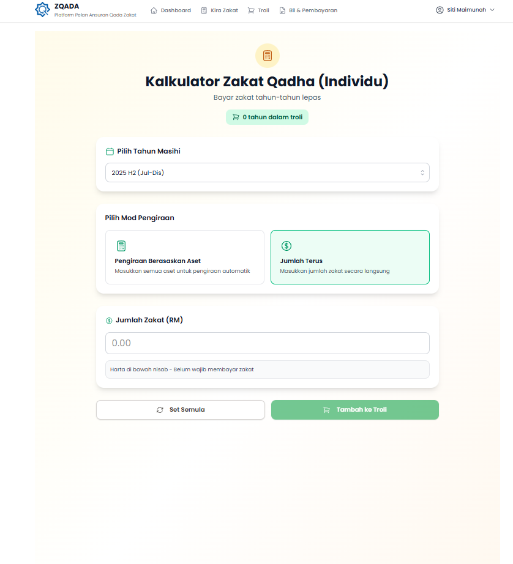The image size is (513, 564).
Task: Expand the Siti Maimunah account menu
Action: [465, 10]
